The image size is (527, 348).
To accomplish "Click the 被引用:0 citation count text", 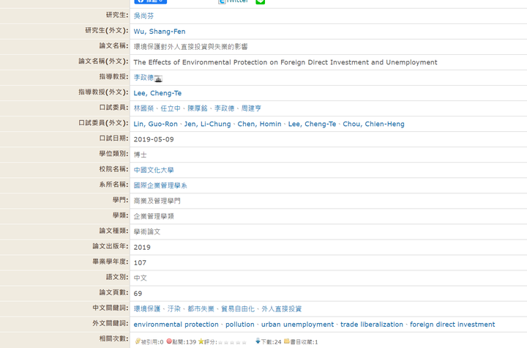I will coord(152,342).
